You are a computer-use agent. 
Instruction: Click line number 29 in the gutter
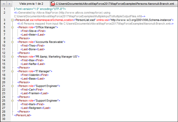[4, 115]
